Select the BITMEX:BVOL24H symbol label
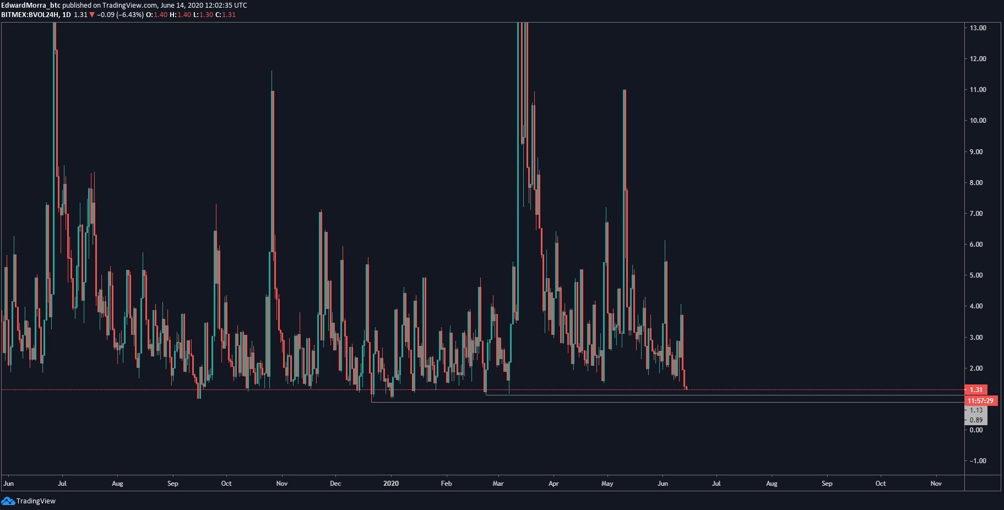This screenshot has width=1004, height=510. pos(30,15)
